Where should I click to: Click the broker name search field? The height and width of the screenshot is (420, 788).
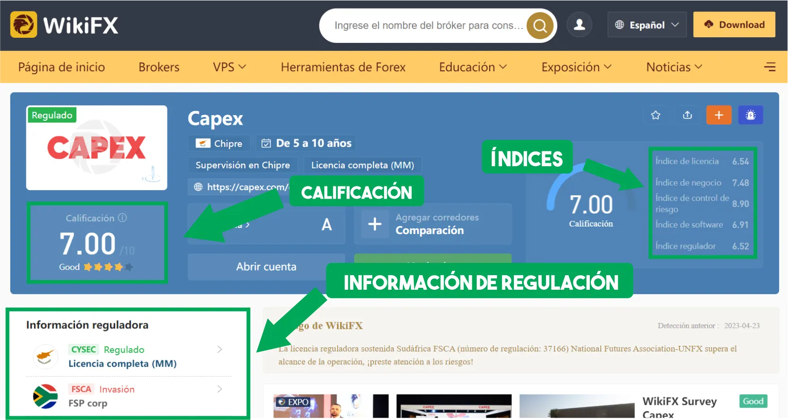(428, 25)
